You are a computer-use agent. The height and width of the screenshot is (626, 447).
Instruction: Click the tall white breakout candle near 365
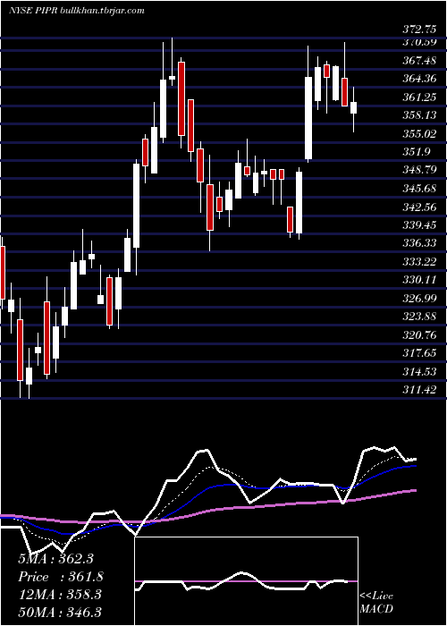point(308,118)
